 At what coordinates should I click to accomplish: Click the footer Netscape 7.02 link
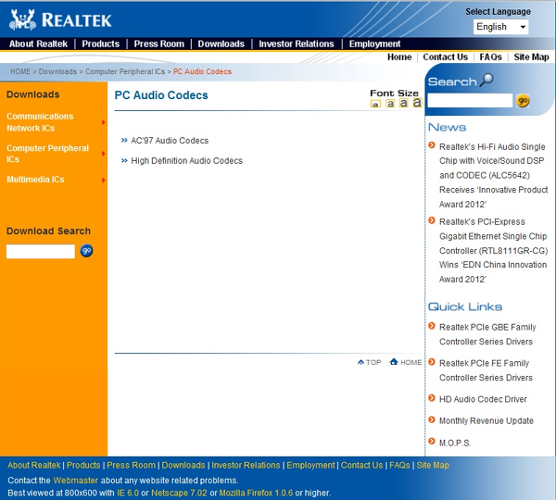click(x=179, y=493)
